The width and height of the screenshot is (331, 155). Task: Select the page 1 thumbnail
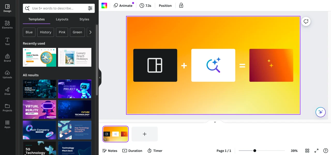pos(116,134)
